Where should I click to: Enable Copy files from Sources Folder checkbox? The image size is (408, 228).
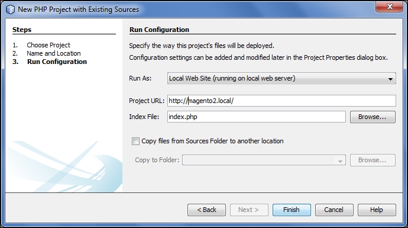pos(135,141)
